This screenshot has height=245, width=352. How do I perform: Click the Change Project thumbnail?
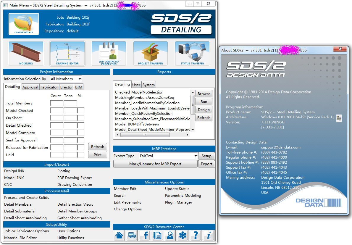24,24
